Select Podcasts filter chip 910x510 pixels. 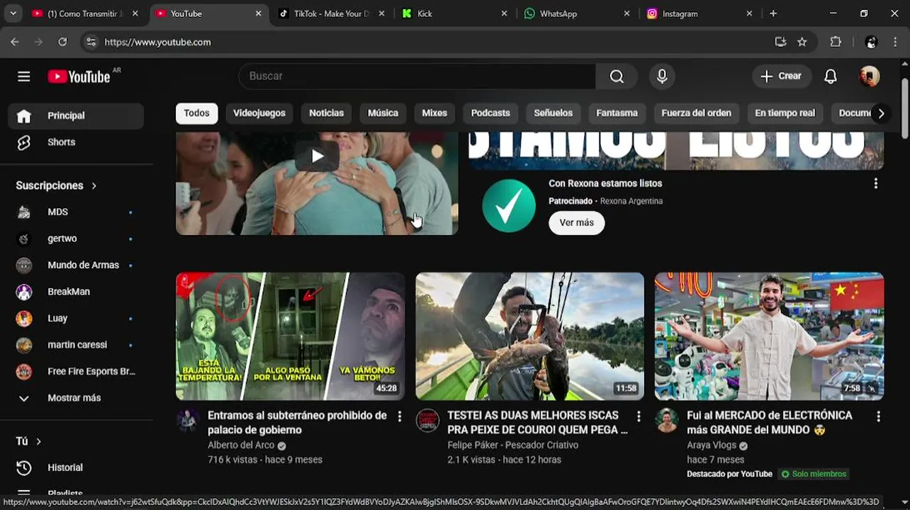[490, 113]
